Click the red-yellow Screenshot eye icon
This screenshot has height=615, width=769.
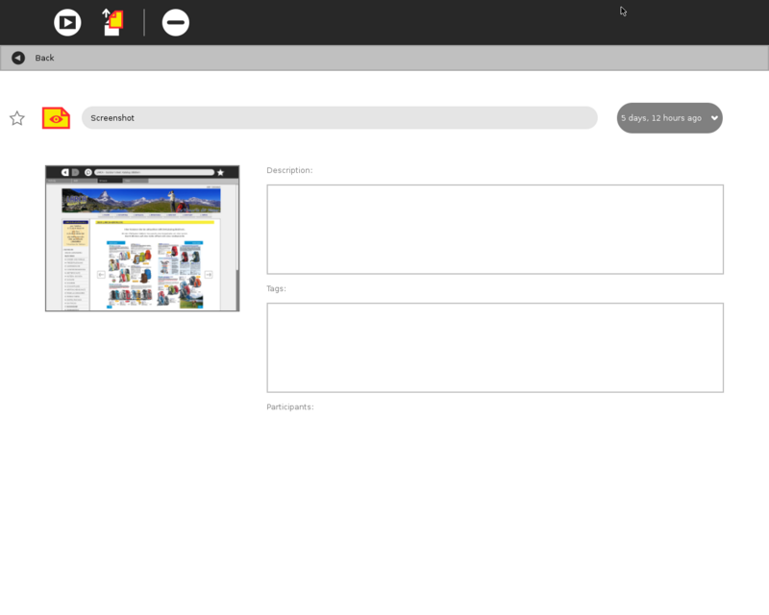pos(56,118)
